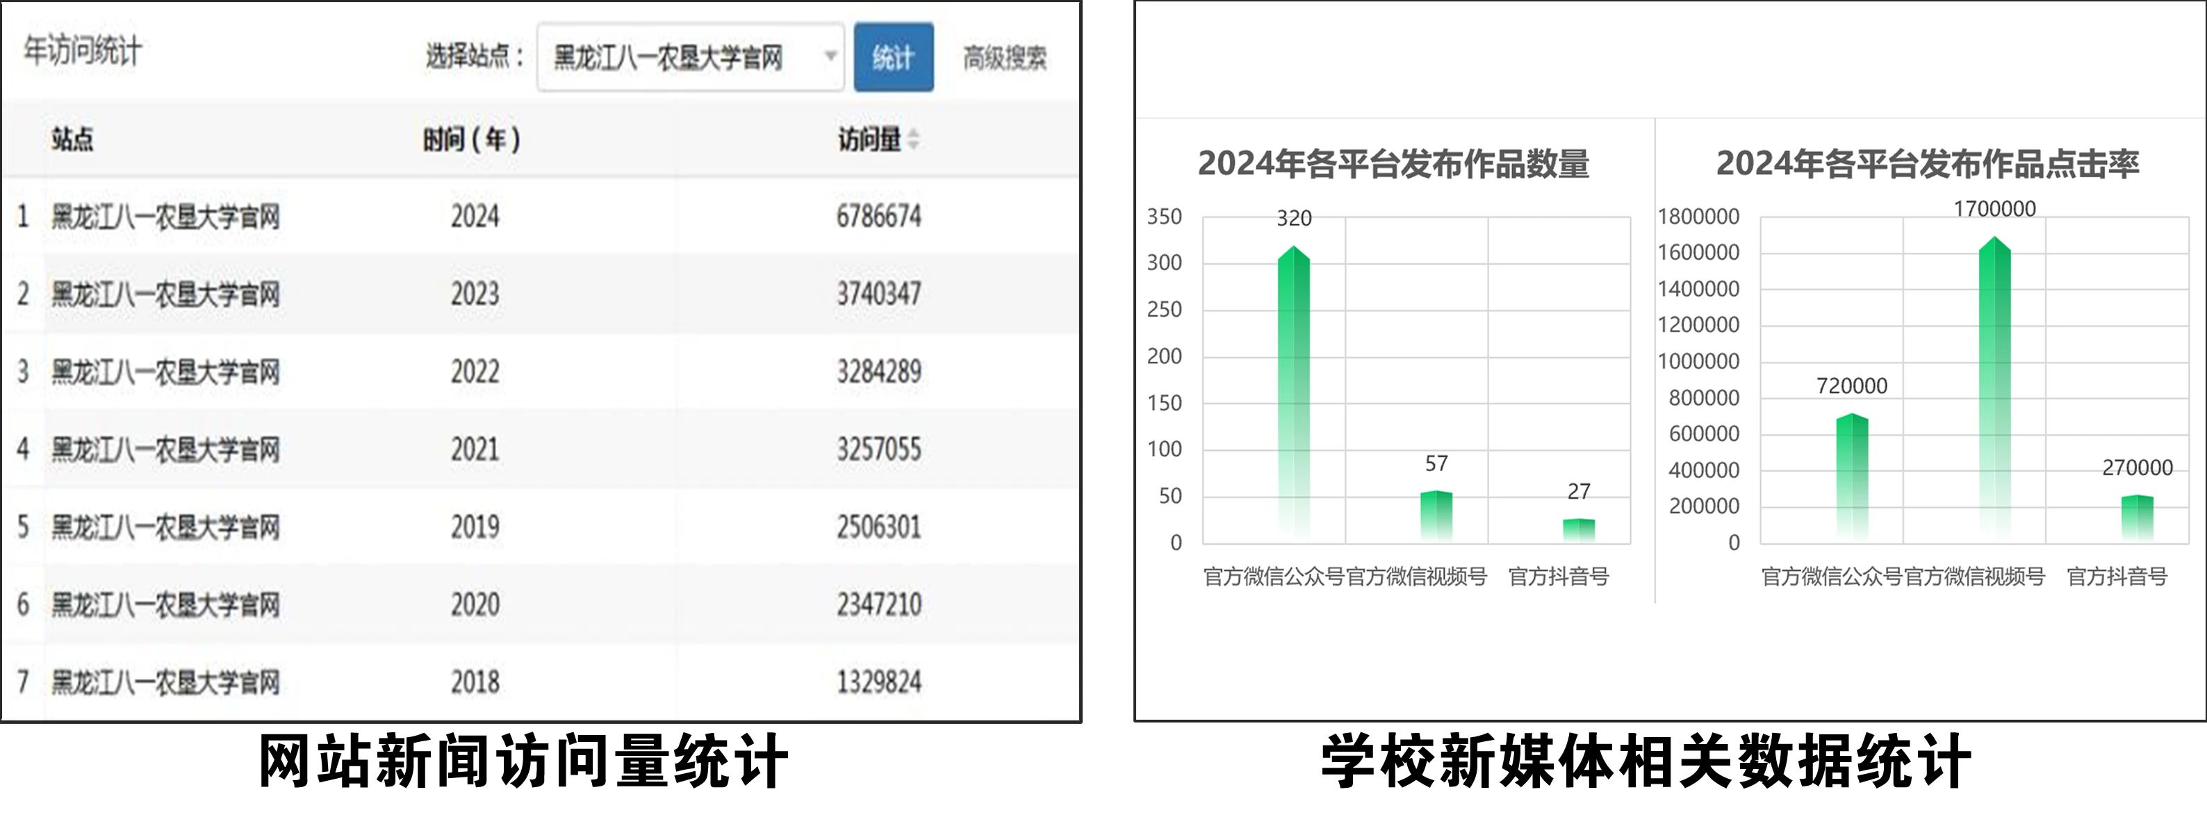2207x817 pixels.
Task: Click the 350 axis value
Action: [1165, 217]
